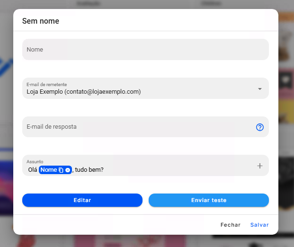Viewport: 294px width, 247px height.
Task: Copy the Nome variable tag
Action: coord(61,170)
